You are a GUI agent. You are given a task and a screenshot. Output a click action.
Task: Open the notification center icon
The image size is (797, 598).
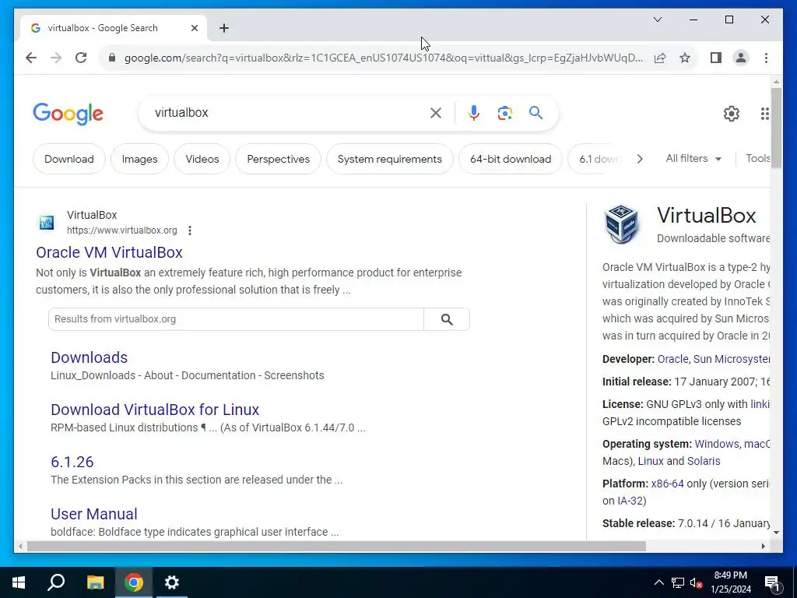(772, 583)
